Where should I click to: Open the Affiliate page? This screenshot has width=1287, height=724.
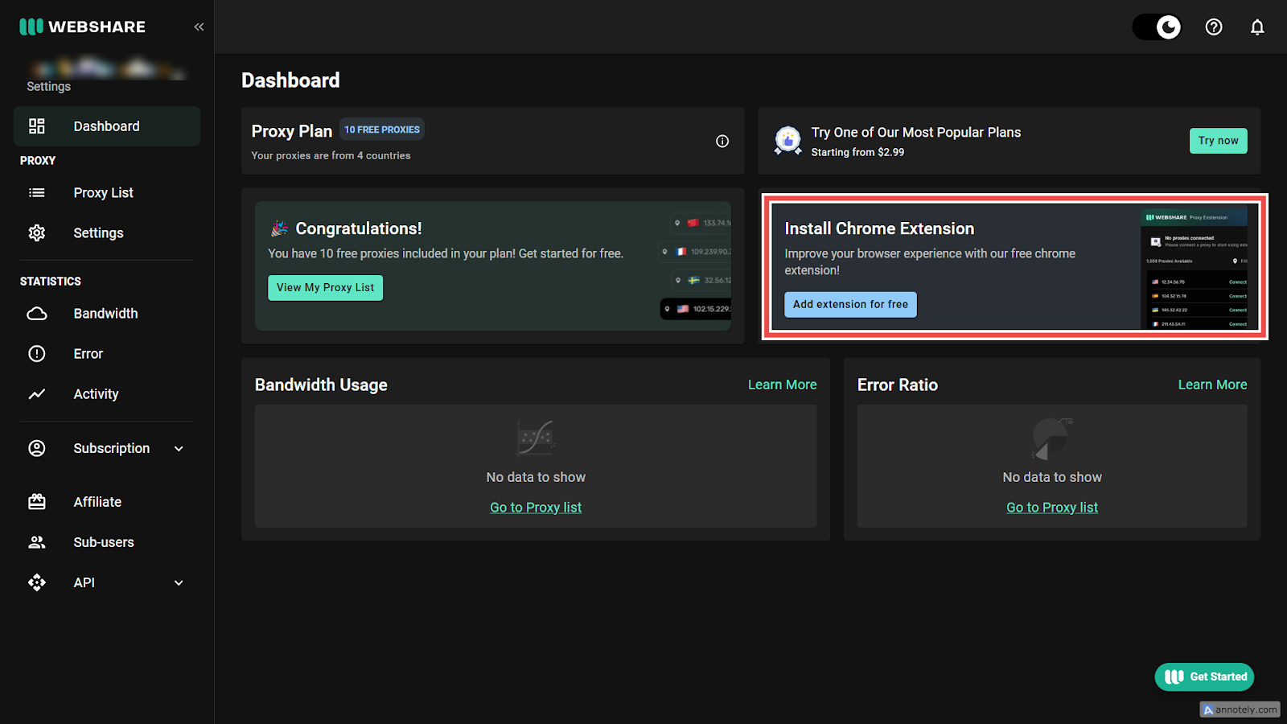coord(107,502)
